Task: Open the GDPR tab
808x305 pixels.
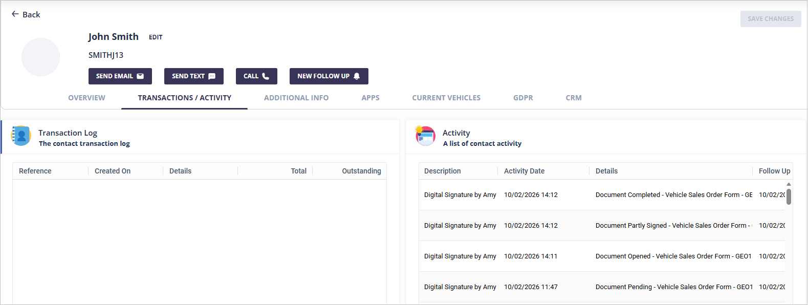Action: 523,98
